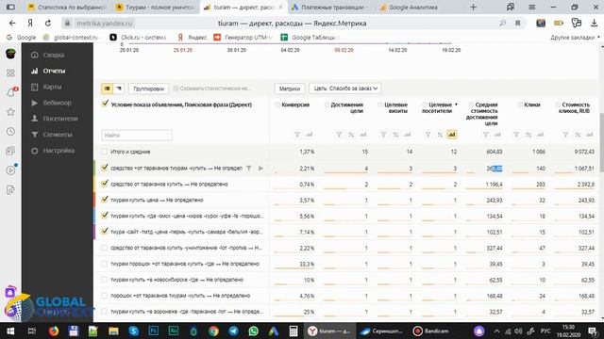Open Telegram from the taskbar
This screenshot has height=339, width=604.
[233, 331]
